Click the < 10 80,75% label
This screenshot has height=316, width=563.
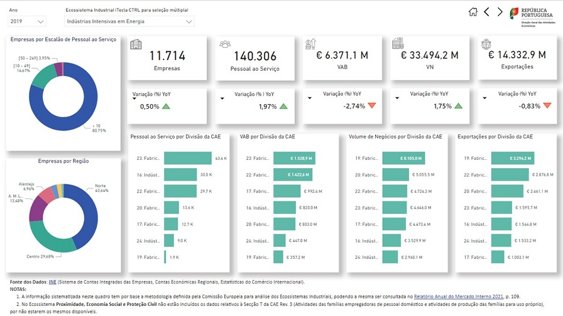[x=99, y=129]
